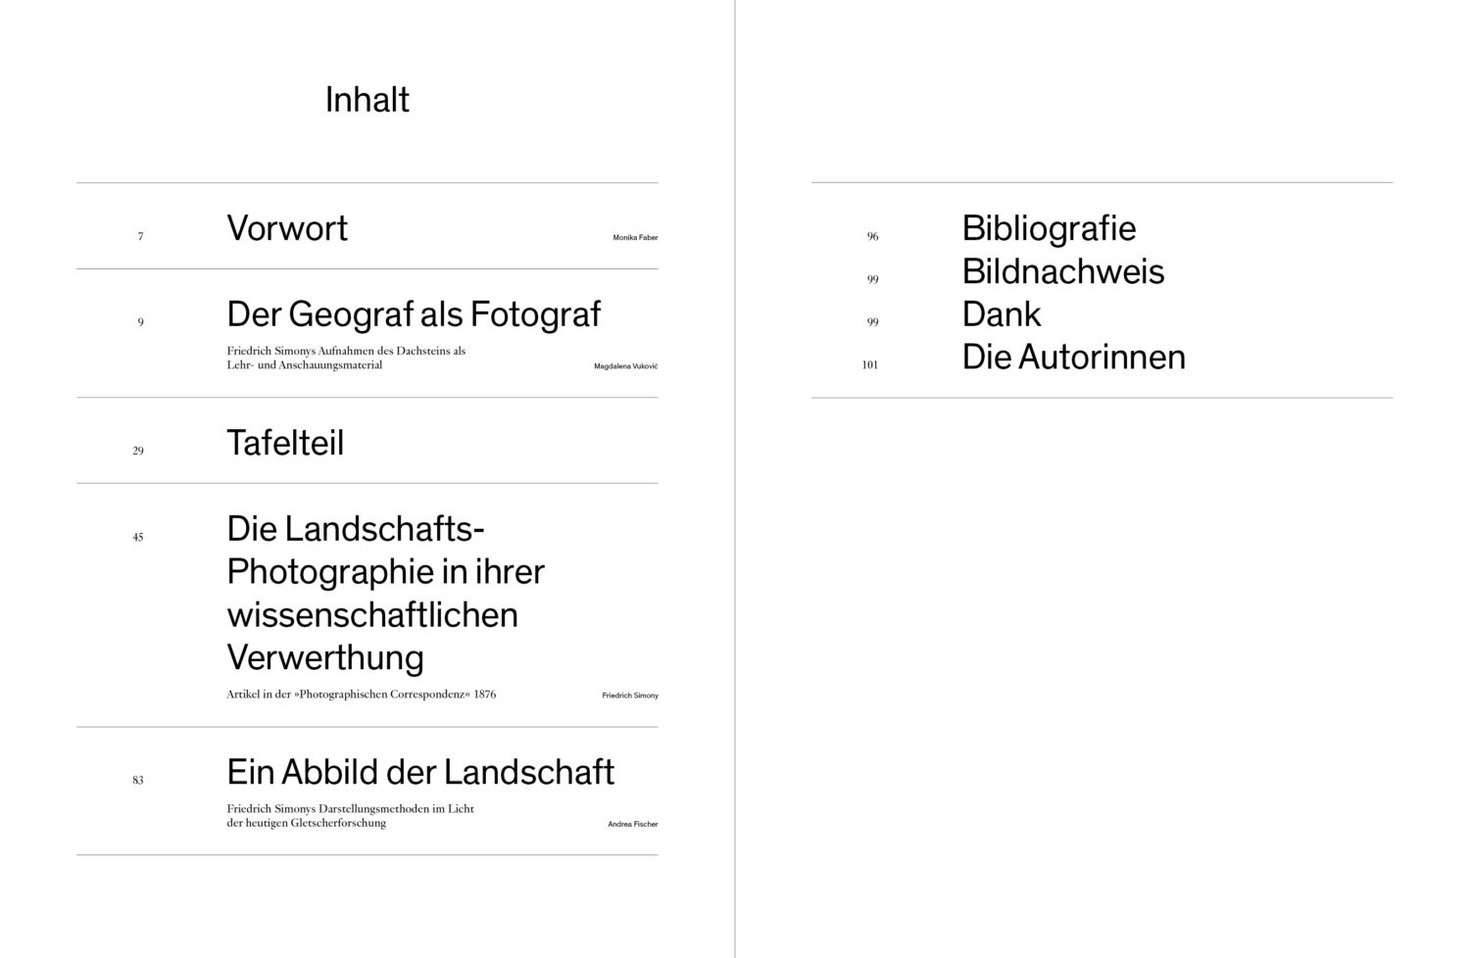Open Der Geograf als Fotograf chapter
This screenshot has height=958, width=1470.
(x=414, y=314)
